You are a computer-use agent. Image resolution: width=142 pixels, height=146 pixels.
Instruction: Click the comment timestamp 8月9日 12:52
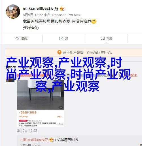coord(27,131)
